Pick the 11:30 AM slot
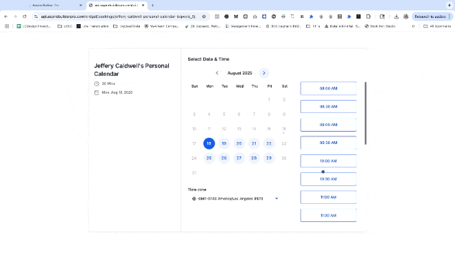Viewport: 455px width, 266px height. (x=328, y=215)
